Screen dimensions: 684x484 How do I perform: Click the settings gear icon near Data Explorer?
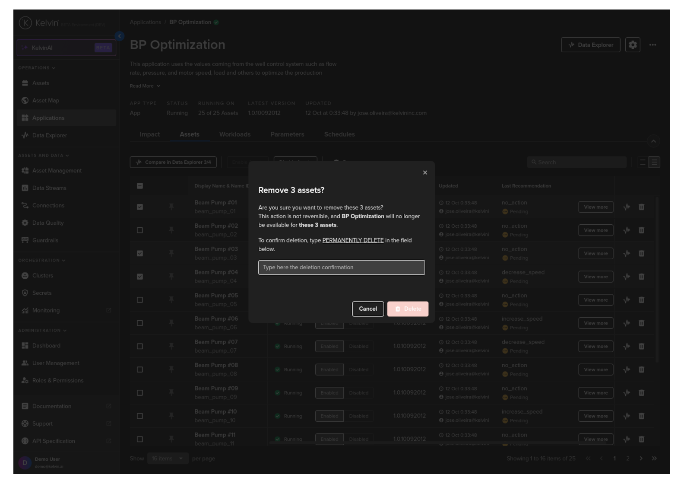pos(632,45)
